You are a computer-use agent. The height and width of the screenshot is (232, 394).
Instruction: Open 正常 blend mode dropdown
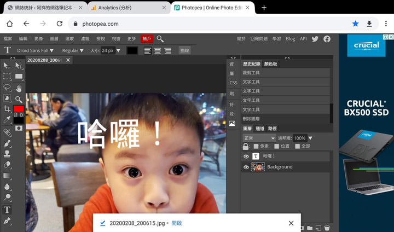click(x=259, y=138)
